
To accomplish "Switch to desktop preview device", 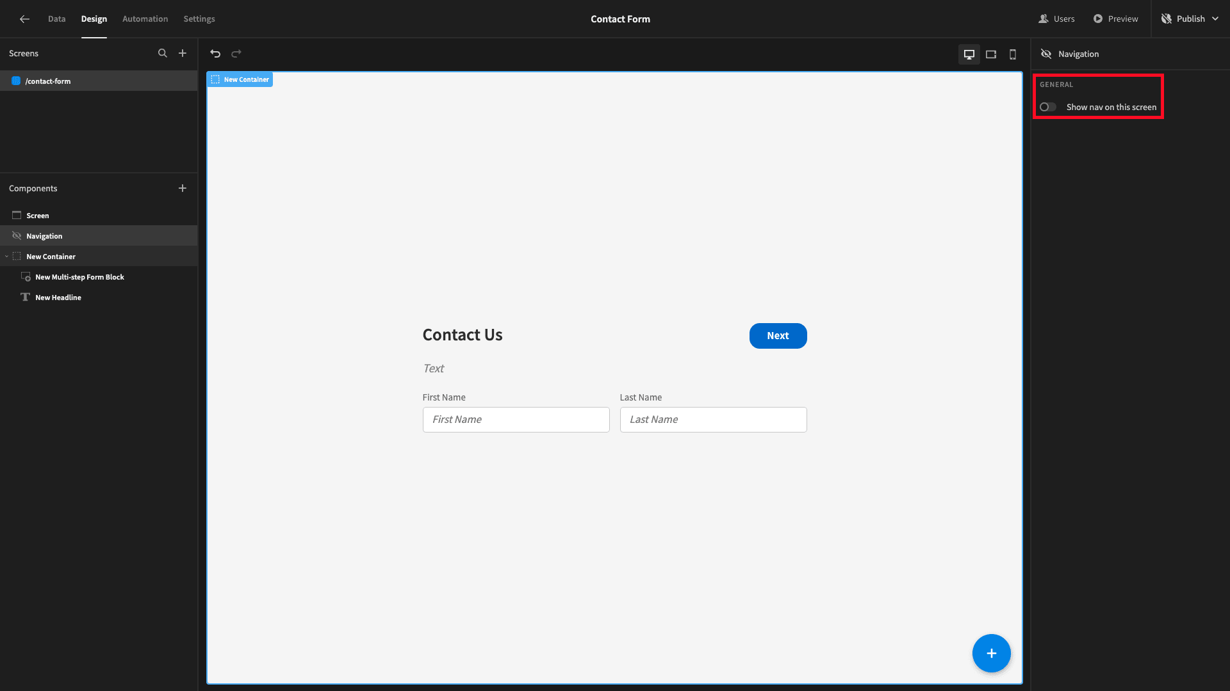I will [969, 54].
